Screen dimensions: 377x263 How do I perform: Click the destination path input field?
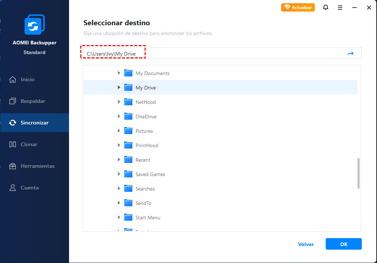[217, 53]
